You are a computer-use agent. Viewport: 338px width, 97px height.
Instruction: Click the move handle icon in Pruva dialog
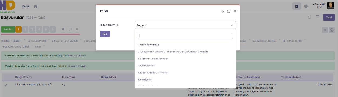pos(223,11)
